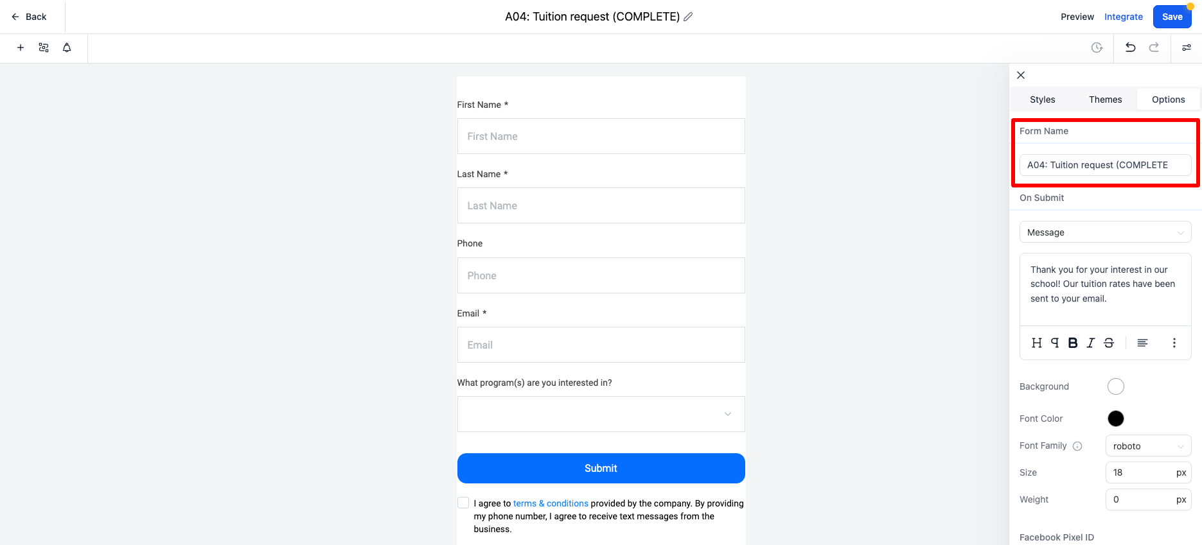Open version history clock icon
Viewport: 1202px width, 545px height.
(1097, 48)
